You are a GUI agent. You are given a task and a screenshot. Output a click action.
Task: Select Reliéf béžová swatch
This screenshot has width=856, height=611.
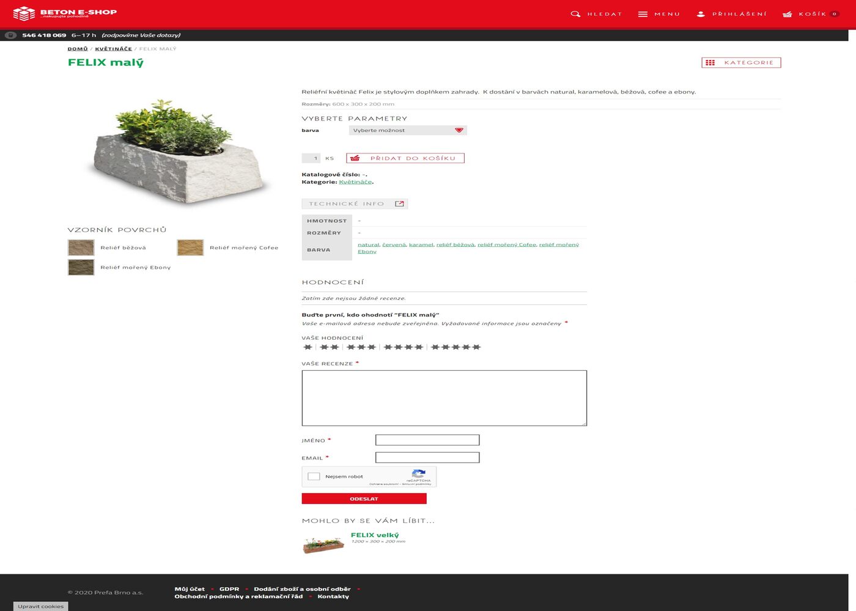[81, 247]
